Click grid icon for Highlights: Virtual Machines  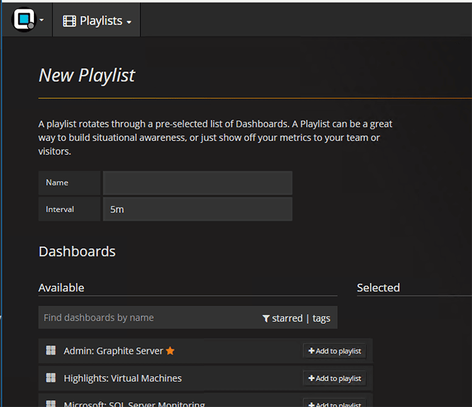pyautogui.click(x=51, y=378)
